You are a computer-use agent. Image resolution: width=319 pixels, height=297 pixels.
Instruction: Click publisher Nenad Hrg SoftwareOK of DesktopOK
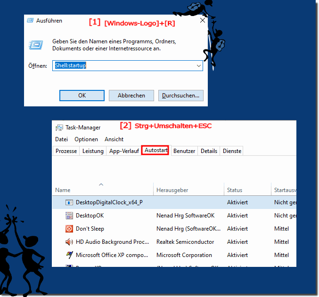click(x=185, y=216)
